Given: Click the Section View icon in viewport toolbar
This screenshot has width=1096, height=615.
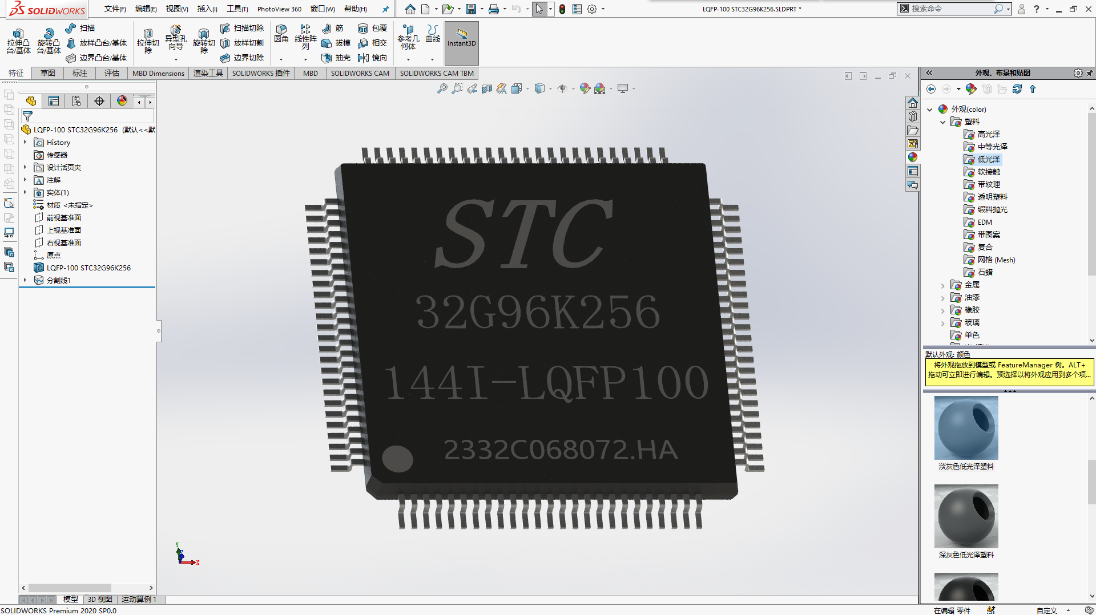Looking at the screenshot, I should tap(486, 88).
